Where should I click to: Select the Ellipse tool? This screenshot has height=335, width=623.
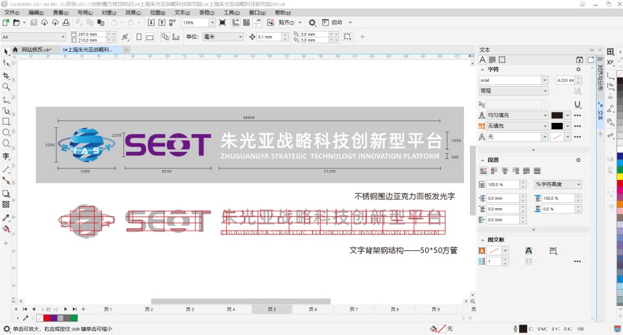tap(6, 132)
